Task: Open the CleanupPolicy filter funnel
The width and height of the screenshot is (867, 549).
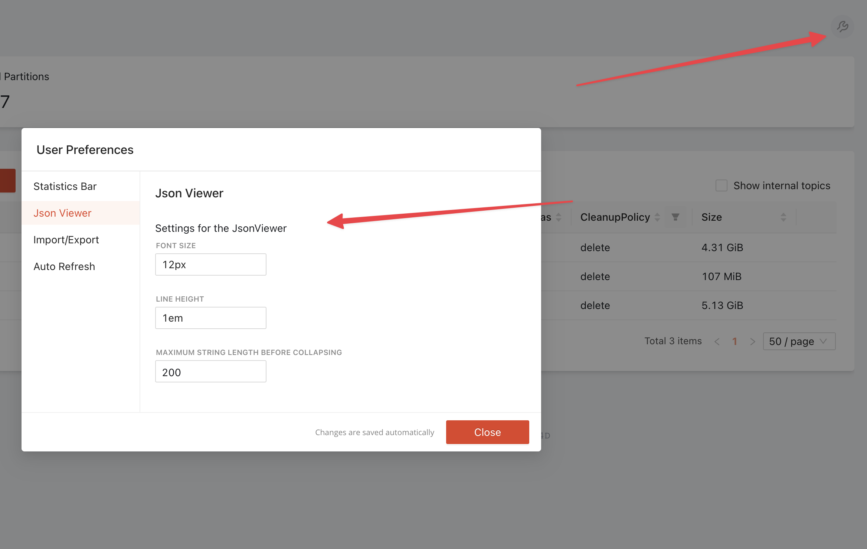Action: 676,217
